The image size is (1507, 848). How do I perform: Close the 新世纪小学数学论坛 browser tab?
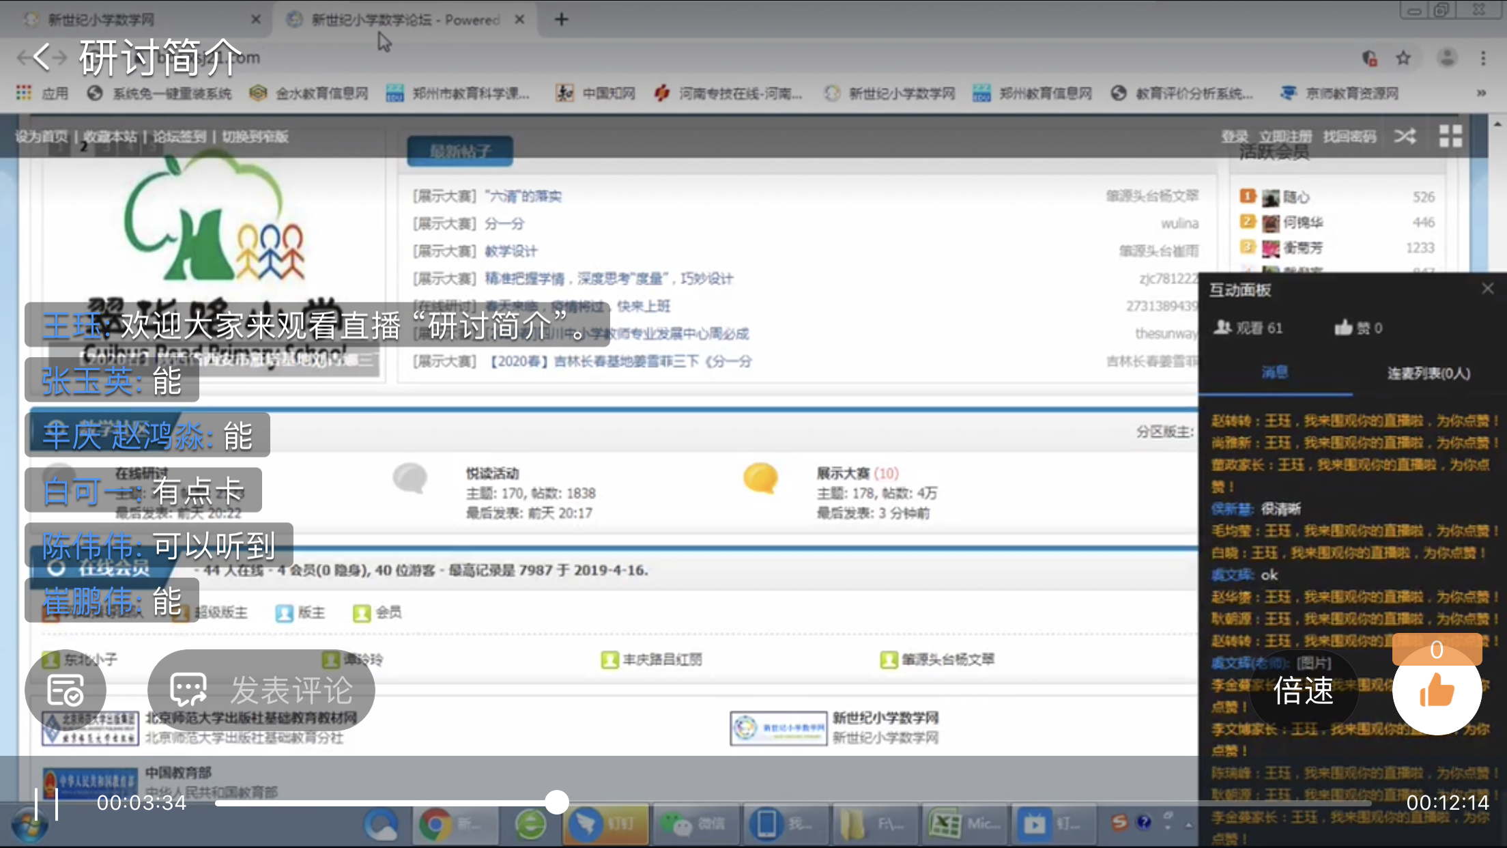pyautogui.click(x=519, y=19)
